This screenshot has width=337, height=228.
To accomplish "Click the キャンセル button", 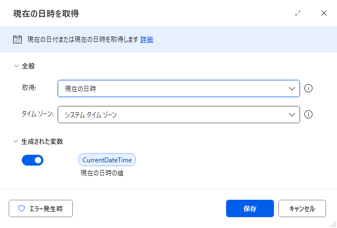I will (x=302, y=208).
